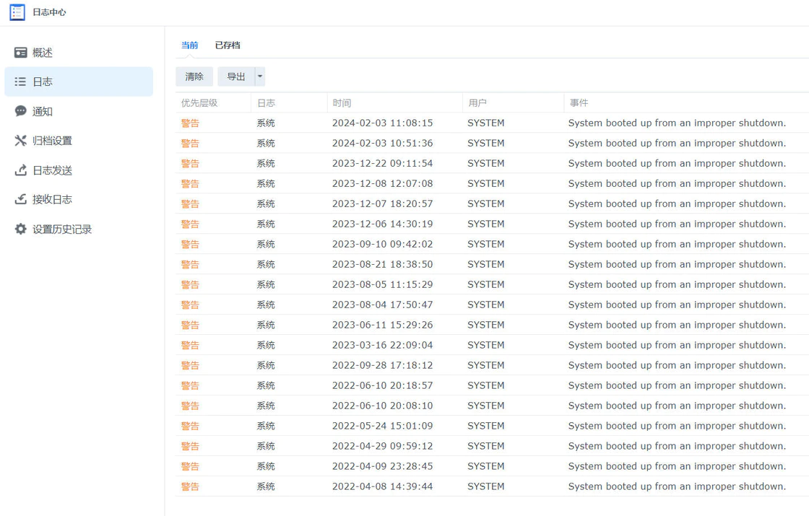The image size is (809, 516).
Task: Sort by 时间 column header
Action: (342, 103)
